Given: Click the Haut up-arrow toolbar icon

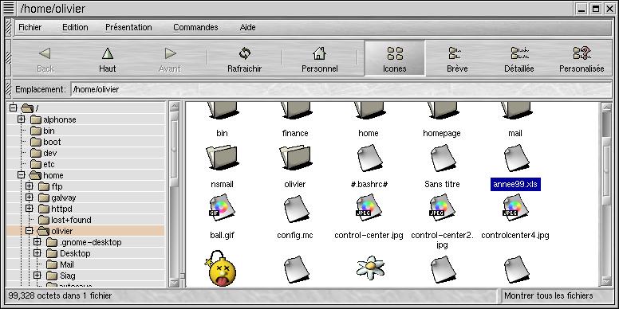Looking at the screenshot, I should (x=108, y=53).
